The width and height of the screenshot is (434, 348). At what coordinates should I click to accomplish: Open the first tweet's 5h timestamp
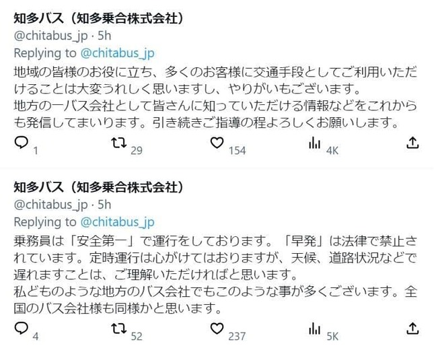104,34
